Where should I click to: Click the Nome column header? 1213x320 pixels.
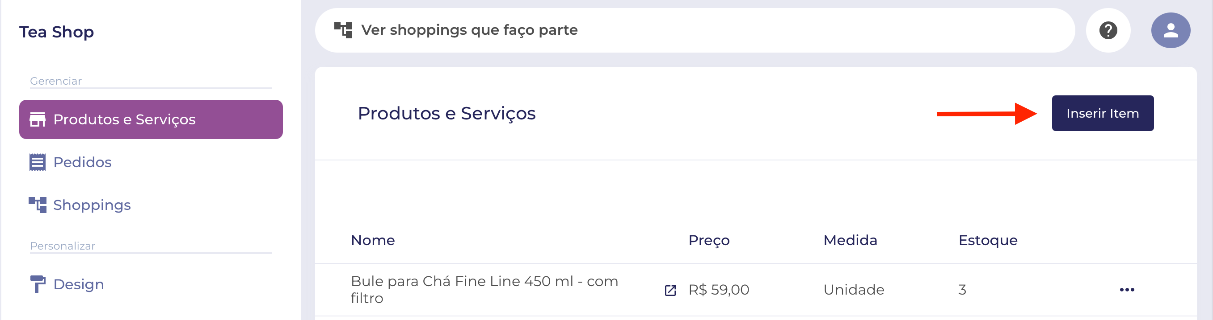coord(373,240)
